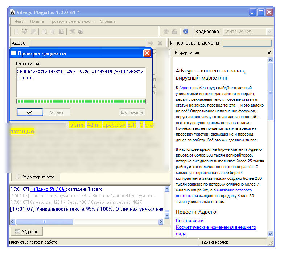Click the 1254 символов status bar entry
The width and height of the screenshot is (284, 253).
215,242
